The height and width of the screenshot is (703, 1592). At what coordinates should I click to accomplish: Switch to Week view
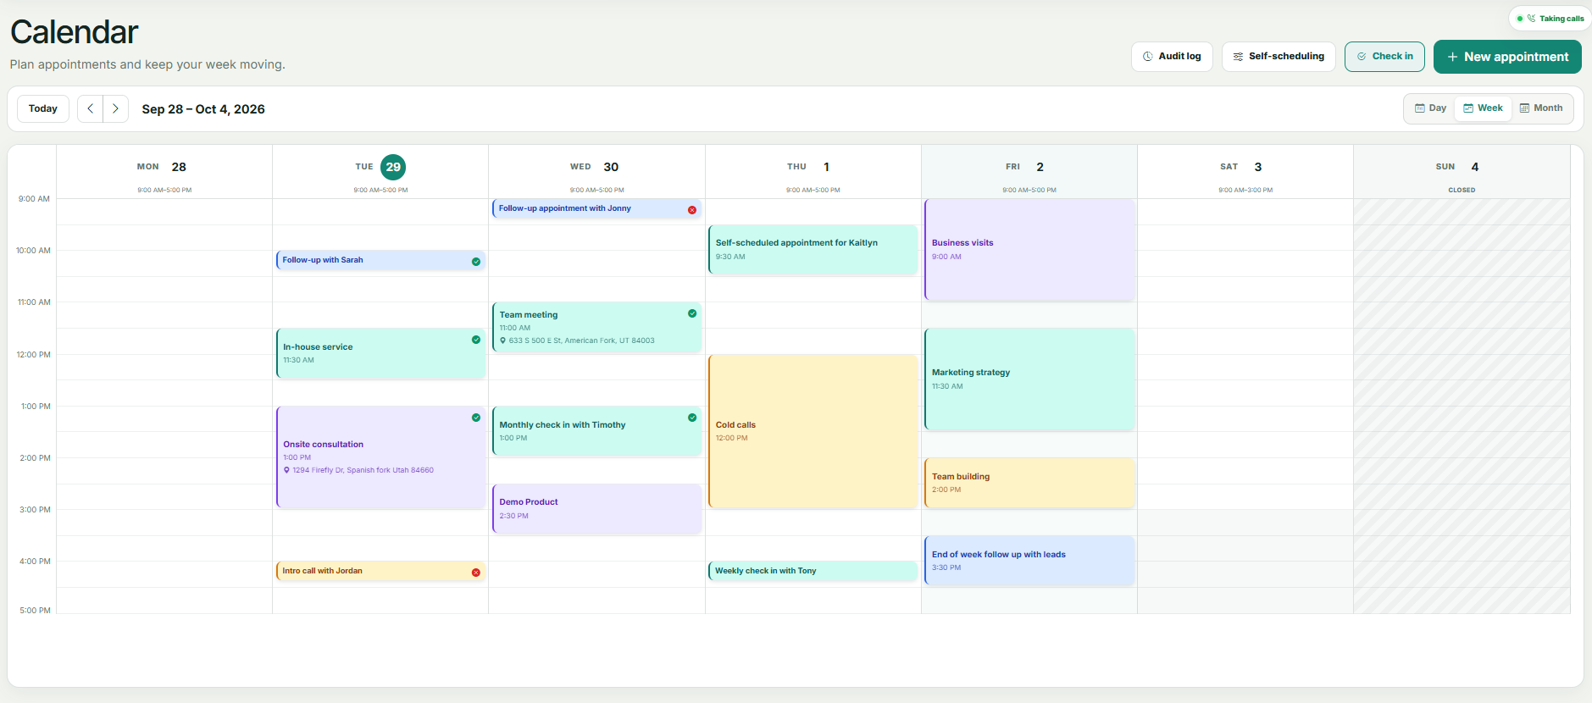pos(1483,108)
